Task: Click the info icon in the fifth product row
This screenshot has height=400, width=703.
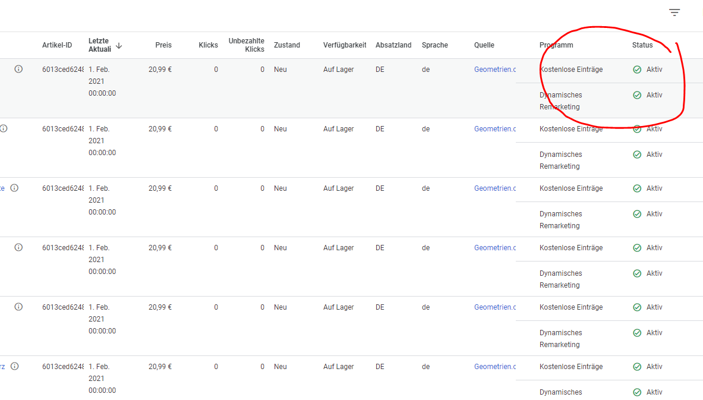Action: coord(18,307)
